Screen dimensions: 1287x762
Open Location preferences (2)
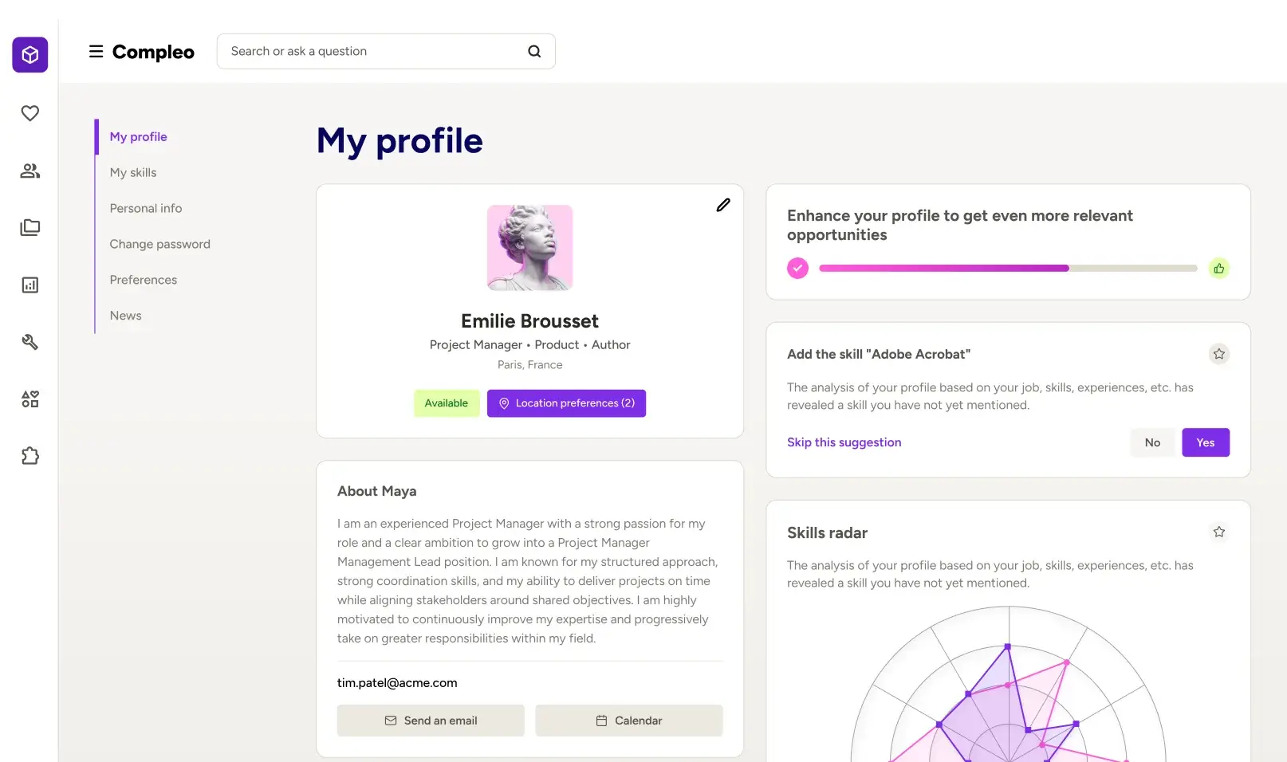tap(566, 403)
